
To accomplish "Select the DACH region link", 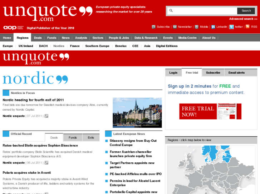I will click(43, 46).
